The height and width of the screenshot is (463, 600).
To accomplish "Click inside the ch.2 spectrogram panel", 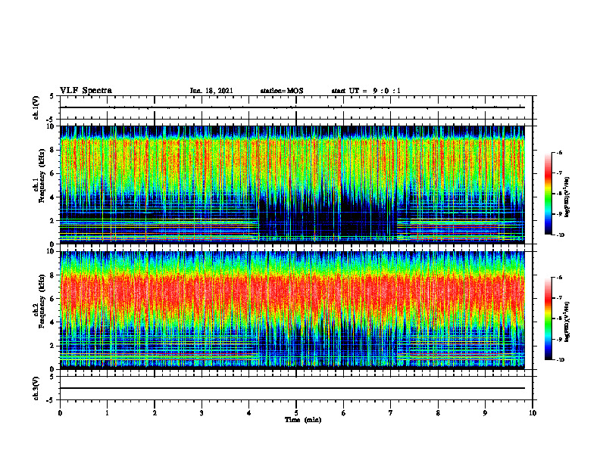I will coord(292,310).
